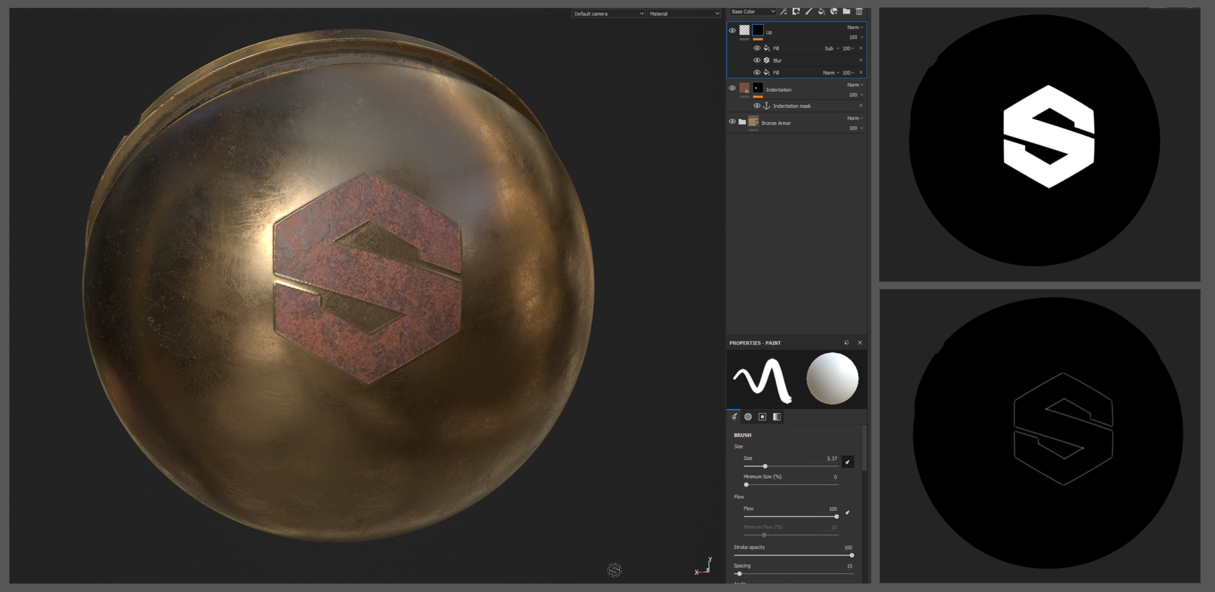1215x592 pixels.
Task: Delete layer using the trash icon
Action: click(x=859, y=12)
